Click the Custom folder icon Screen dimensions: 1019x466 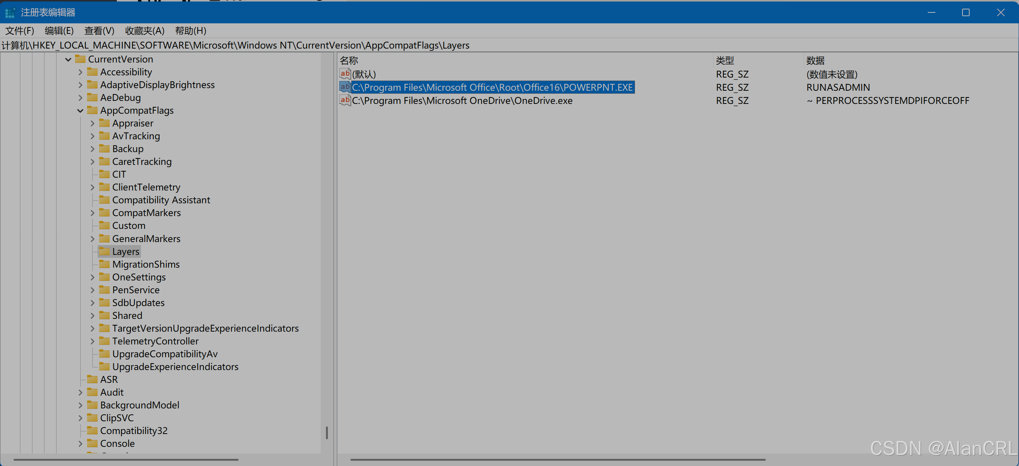coord(104,225)
